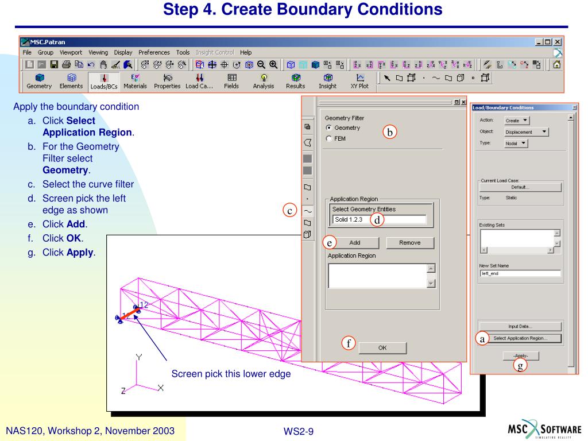The height and width of the screenshot is (441, 588).
Task: Click the Zoom in magnifier icon
Action: (273, 65)
